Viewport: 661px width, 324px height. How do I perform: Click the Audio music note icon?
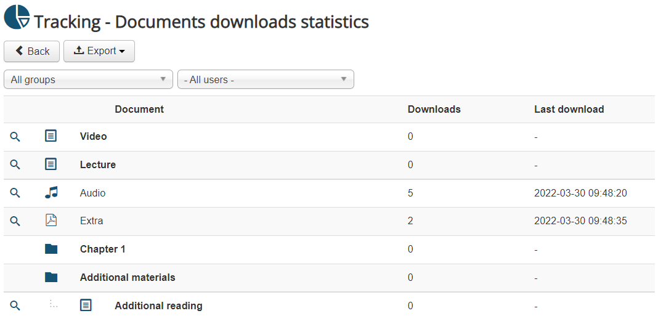point(51,193)
